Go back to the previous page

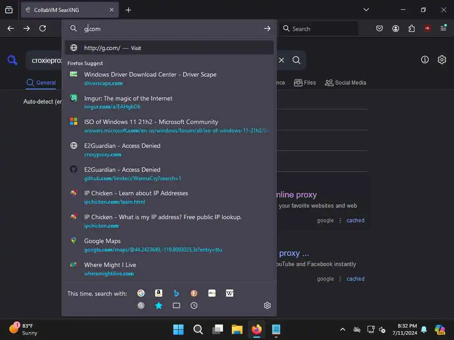click(x=11, y=28)
